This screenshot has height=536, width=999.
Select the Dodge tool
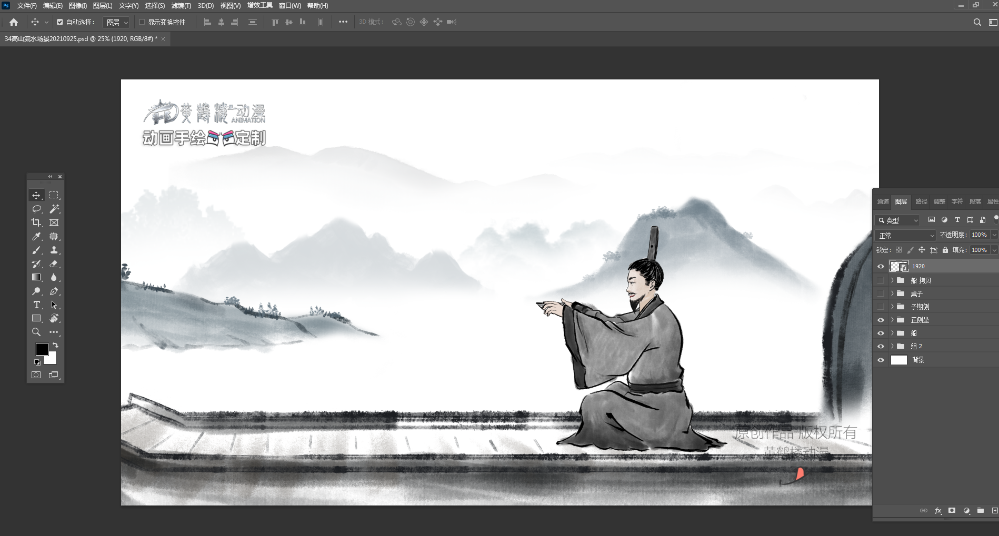pyautogui.click(x=36, y=291)
